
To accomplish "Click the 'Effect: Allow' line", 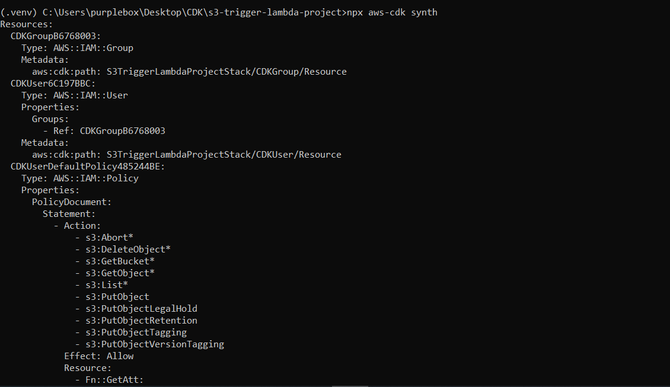I will click(98, 356).
